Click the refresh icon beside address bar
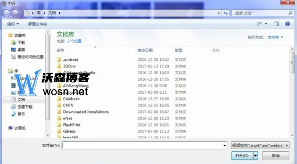 click(x=225, y=13)
